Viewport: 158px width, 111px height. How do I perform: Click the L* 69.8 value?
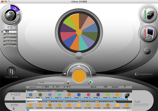(x=45, y=87)
